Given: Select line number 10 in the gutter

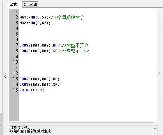Looking at the screenshot, I should (15, 62).
